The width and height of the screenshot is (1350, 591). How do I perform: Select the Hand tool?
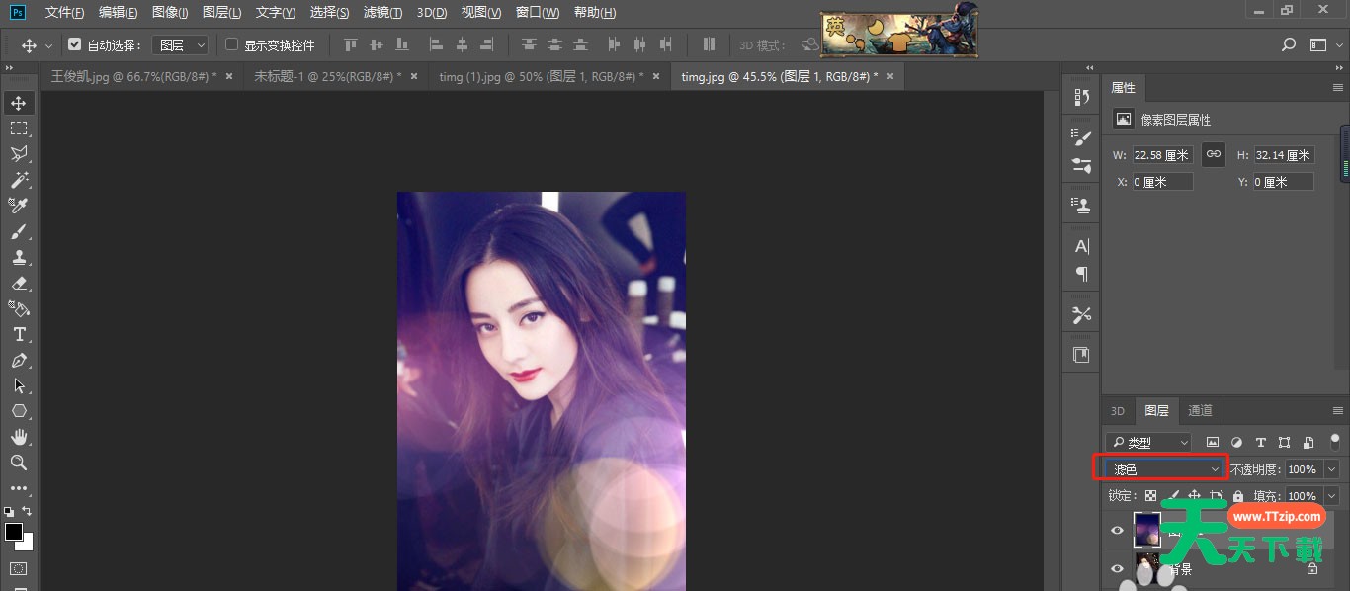click(x=19, y=437)
